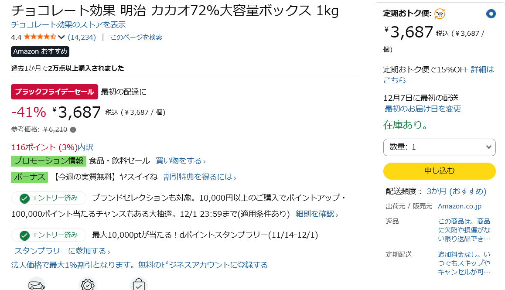Expand the rating breakdown chevron
Screen dimensions: 505x290
pos(61,37)
